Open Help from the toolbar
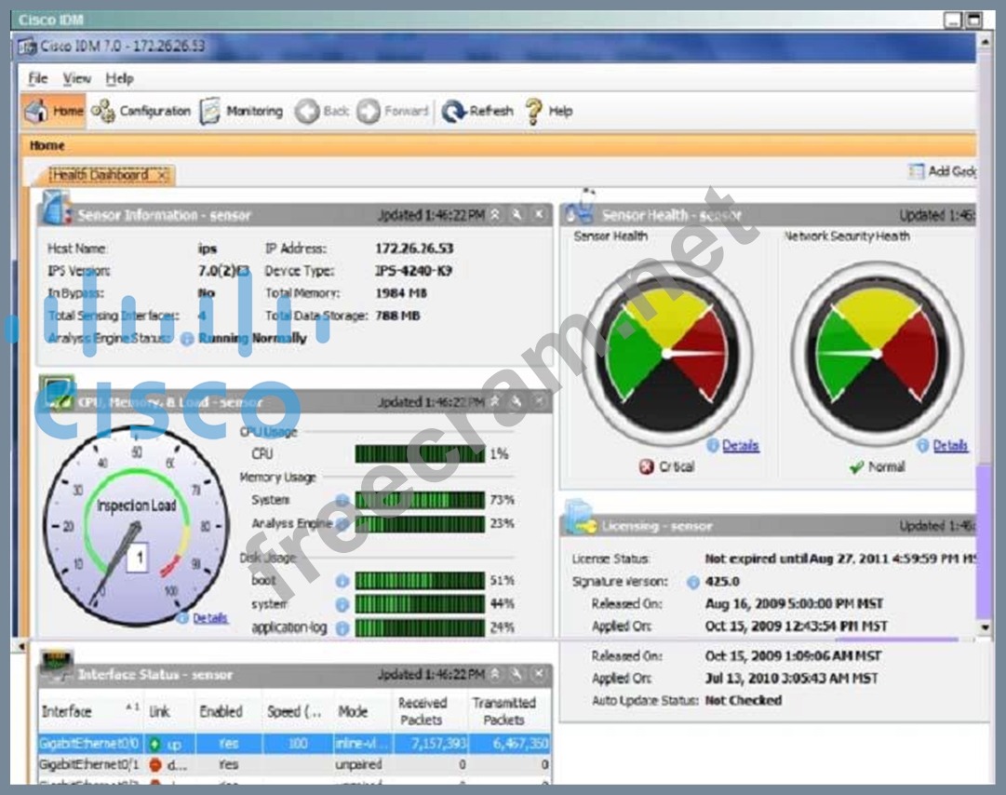The width and height of the screenshot is (1006, 795). pyautogui.click(x=549, y=111)
